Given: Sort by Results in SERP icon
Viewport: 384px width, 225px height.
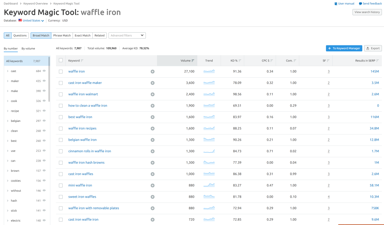Looking at the screenshot, I should (x=377, y=60).
